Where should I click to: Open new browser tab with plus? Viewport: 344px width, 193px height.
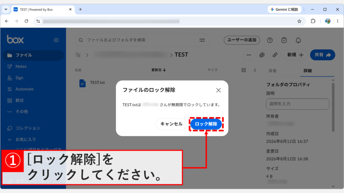[x=80, y=9]
